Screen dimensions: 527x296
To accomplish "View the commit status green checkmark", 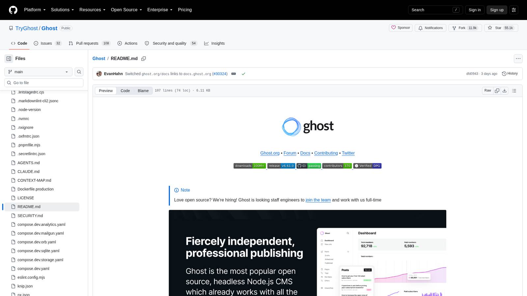I will pyautogui.click(x=243, y=74).
